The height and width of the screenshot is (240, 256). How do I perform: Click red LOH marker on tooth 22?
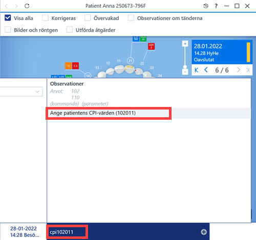click(151, 46)
